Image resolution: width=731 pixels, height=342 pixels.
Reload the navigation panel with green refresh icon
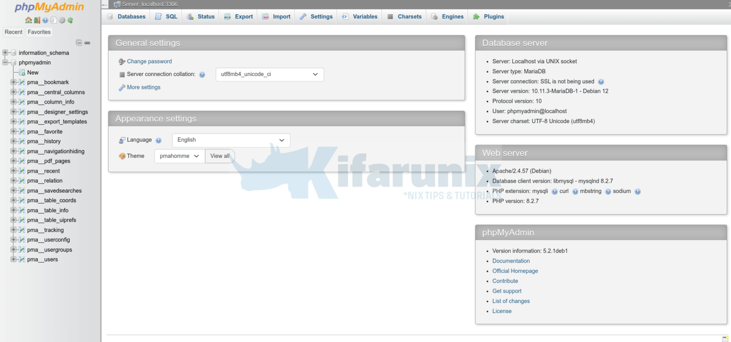click(70, 20)
